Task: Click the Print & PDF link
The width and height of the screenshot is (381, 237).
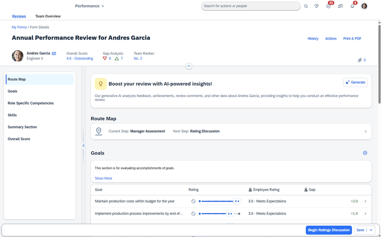Action: [x=352, y=39]
